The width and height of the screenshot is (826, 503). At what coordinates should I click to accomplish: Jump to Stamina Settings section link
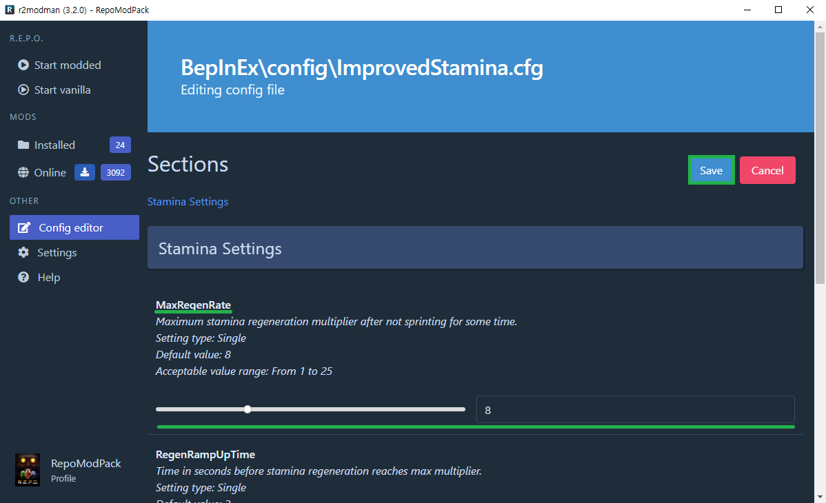(x=188, y=202)
